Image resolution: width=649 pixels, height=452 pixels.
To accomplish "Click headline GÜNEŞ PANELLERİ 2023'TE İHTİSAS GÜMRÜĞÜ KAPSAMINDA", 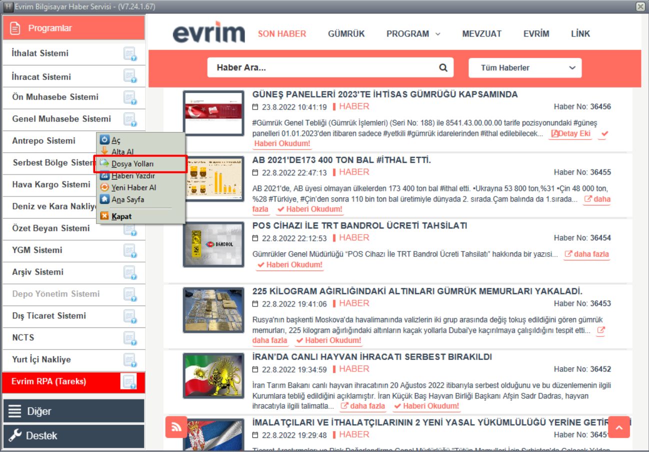I will pyautogui.click(x=385, y=94).
